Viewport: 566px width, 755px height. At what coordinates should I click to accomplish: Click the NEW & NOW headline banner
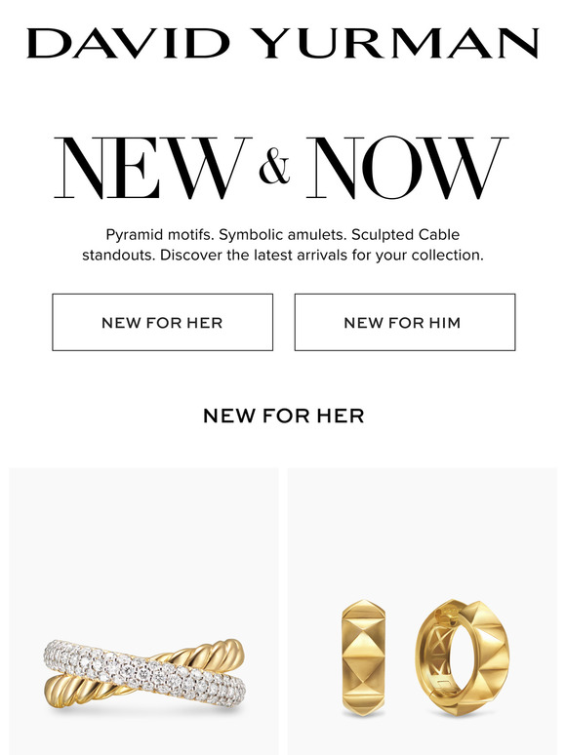point(281,168)
